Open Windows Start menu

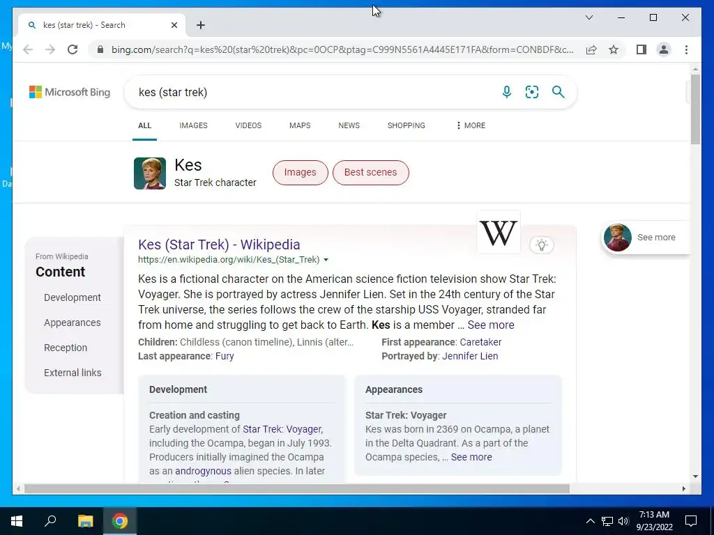pos(17,521)
